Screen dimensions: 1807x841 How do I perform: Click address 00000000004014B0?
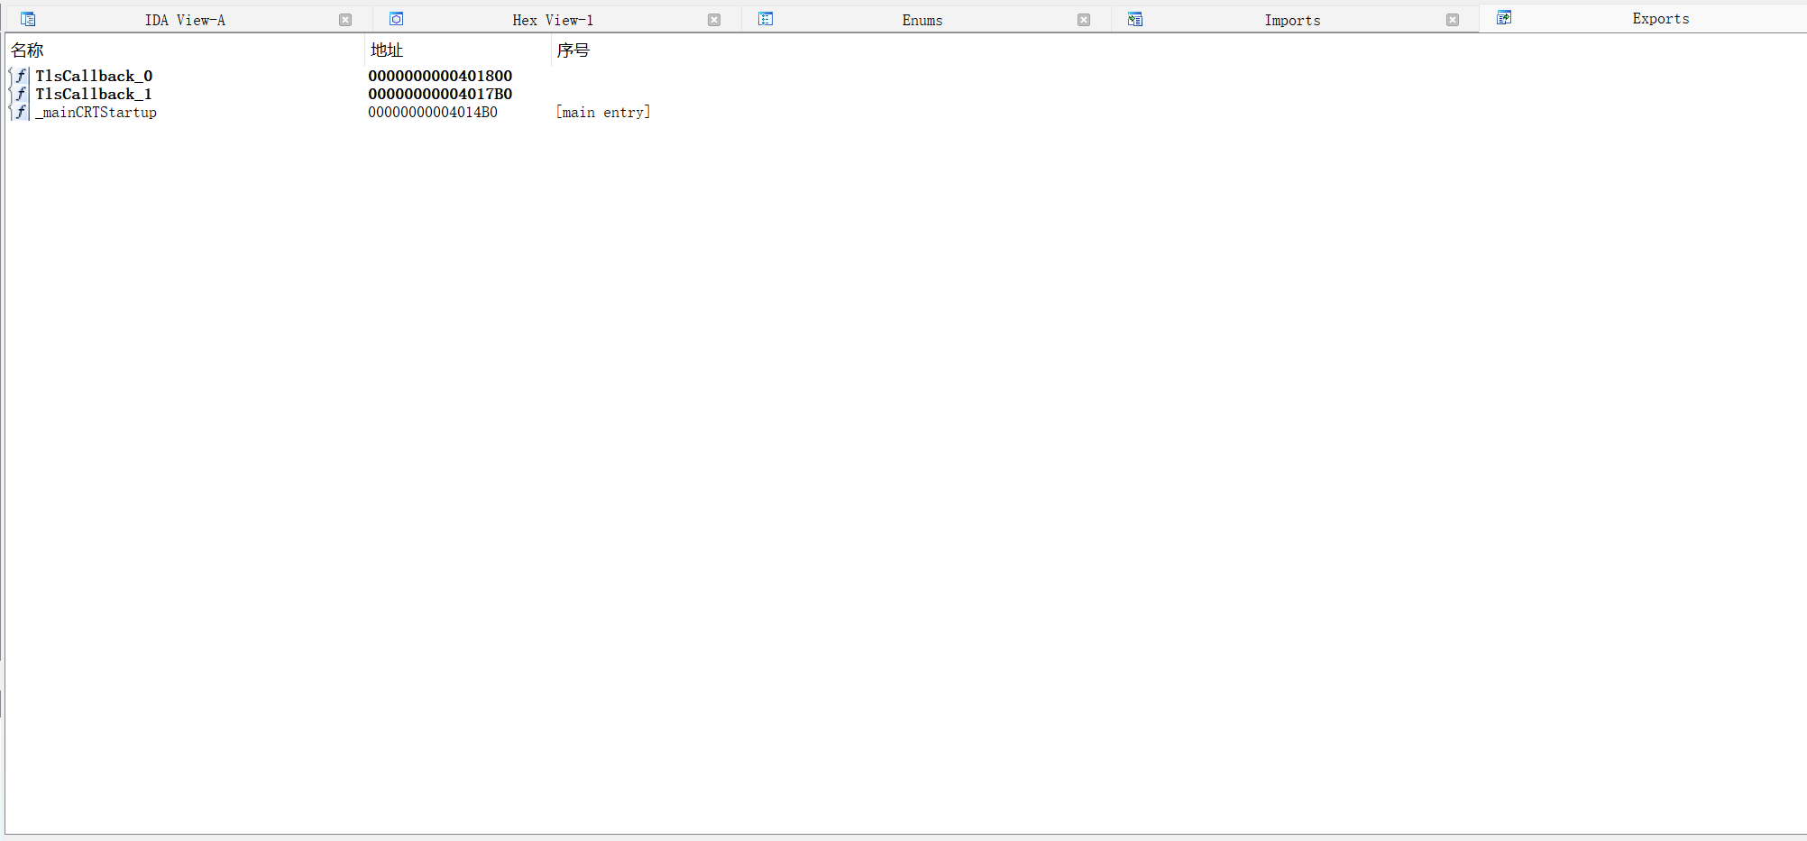tap(433, 112)
